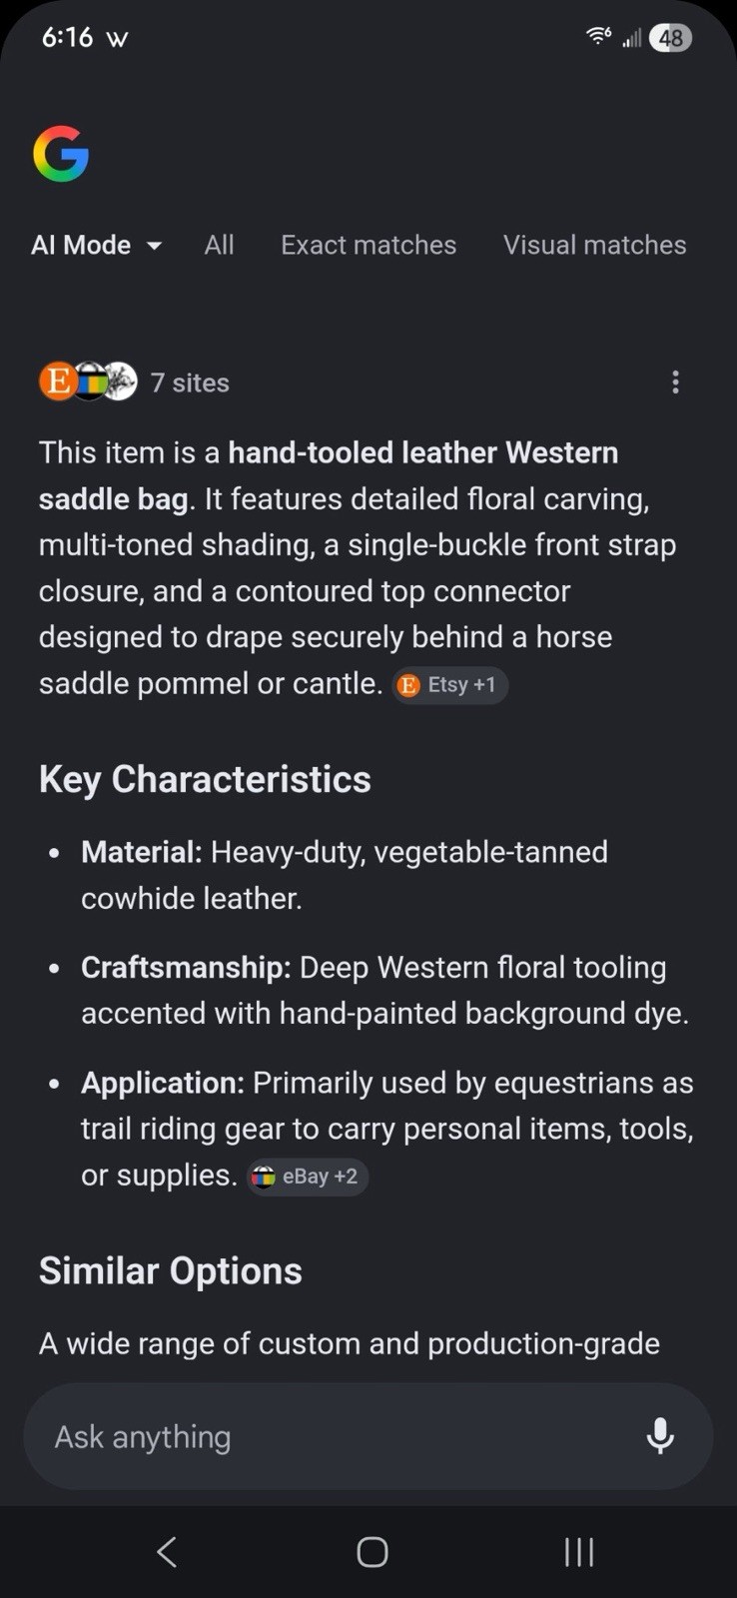This screenshot has width=737, height=1598.
Task: Open recent apps from the navigation bar
Action: point(579,1551)
